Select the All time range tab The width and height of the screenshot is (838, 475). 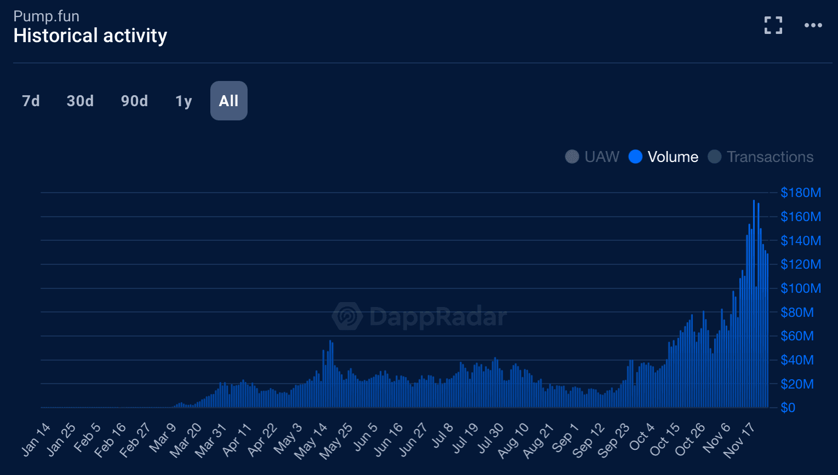tap(229, 101)
